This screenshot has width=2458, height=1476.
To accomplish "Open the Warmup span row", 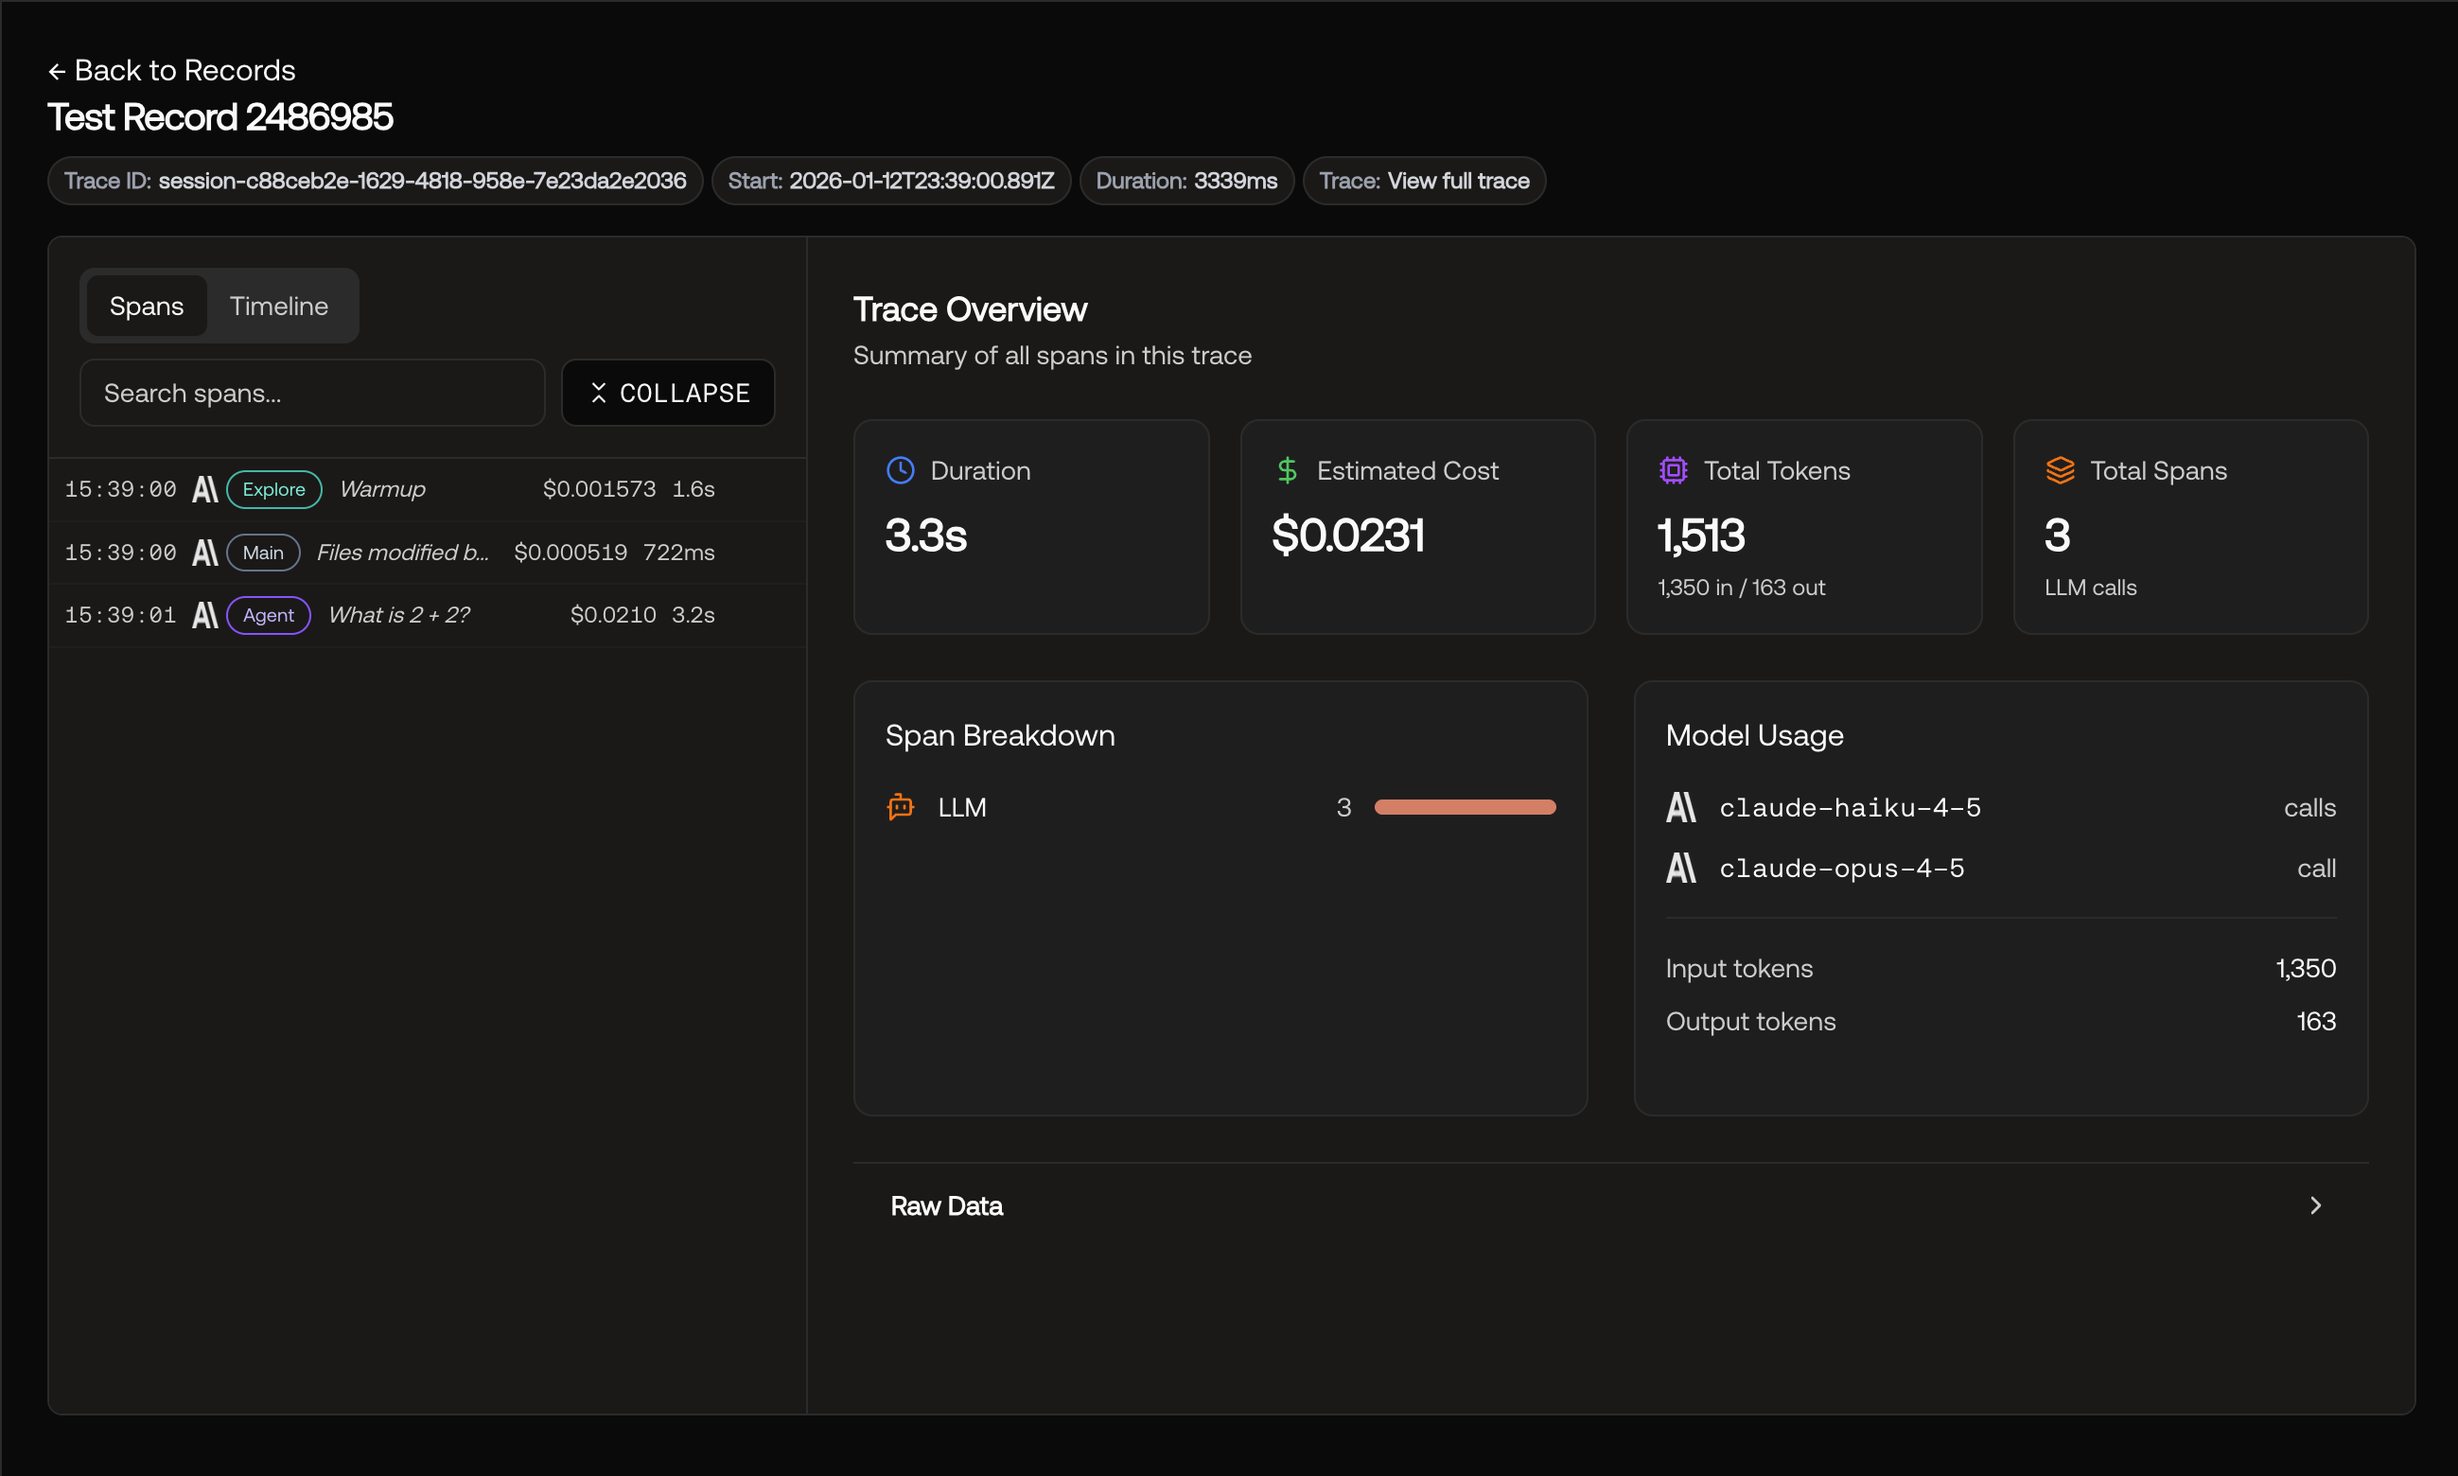I will 428,489.
